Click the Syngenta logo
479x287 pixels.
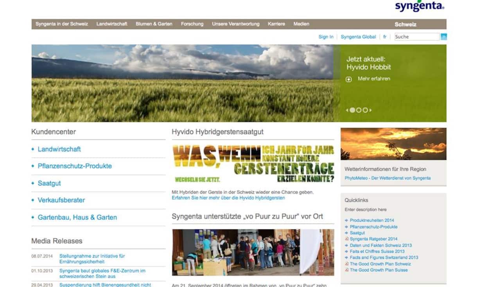pos(420,6)
